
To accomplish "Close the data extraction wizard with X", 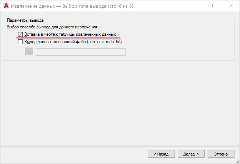I will pyautogui.click(x=231, y=6).
